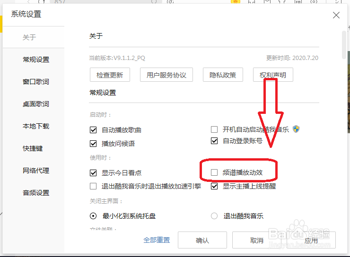Click 当前版本:V9.1.1.2_PQ text

(x=117, y=58)
